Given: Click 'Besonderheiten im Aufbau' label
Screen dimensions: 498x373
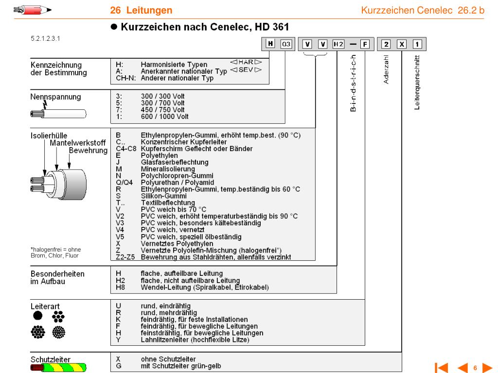Looking at the screenshot, I should pyautogui.click(x=57, y=277).
